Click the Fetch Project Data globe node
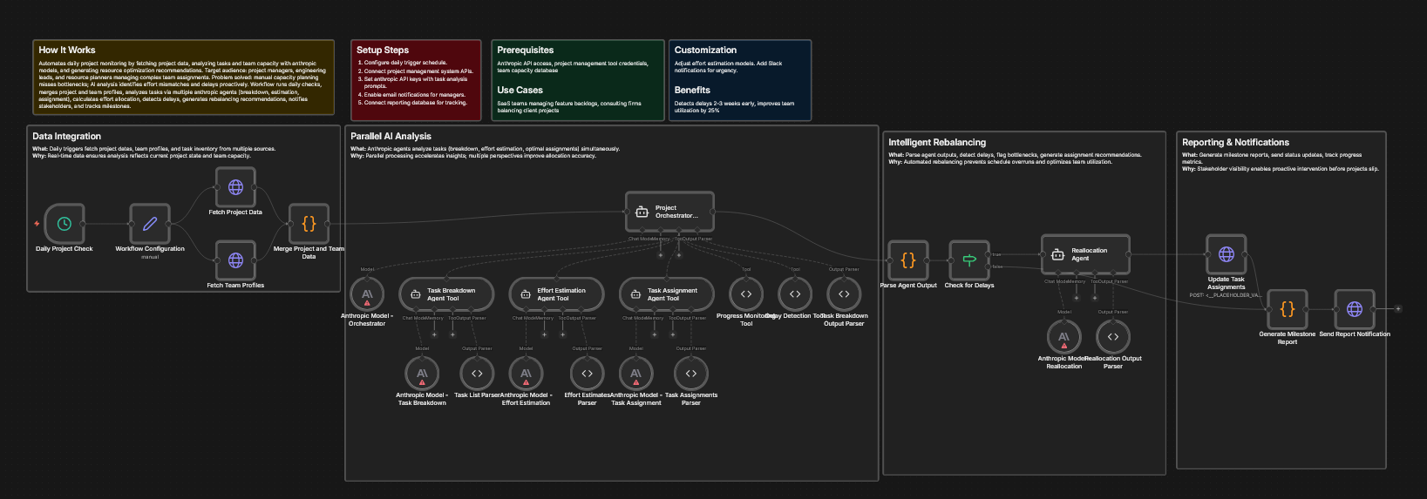 tap(235, 187)
